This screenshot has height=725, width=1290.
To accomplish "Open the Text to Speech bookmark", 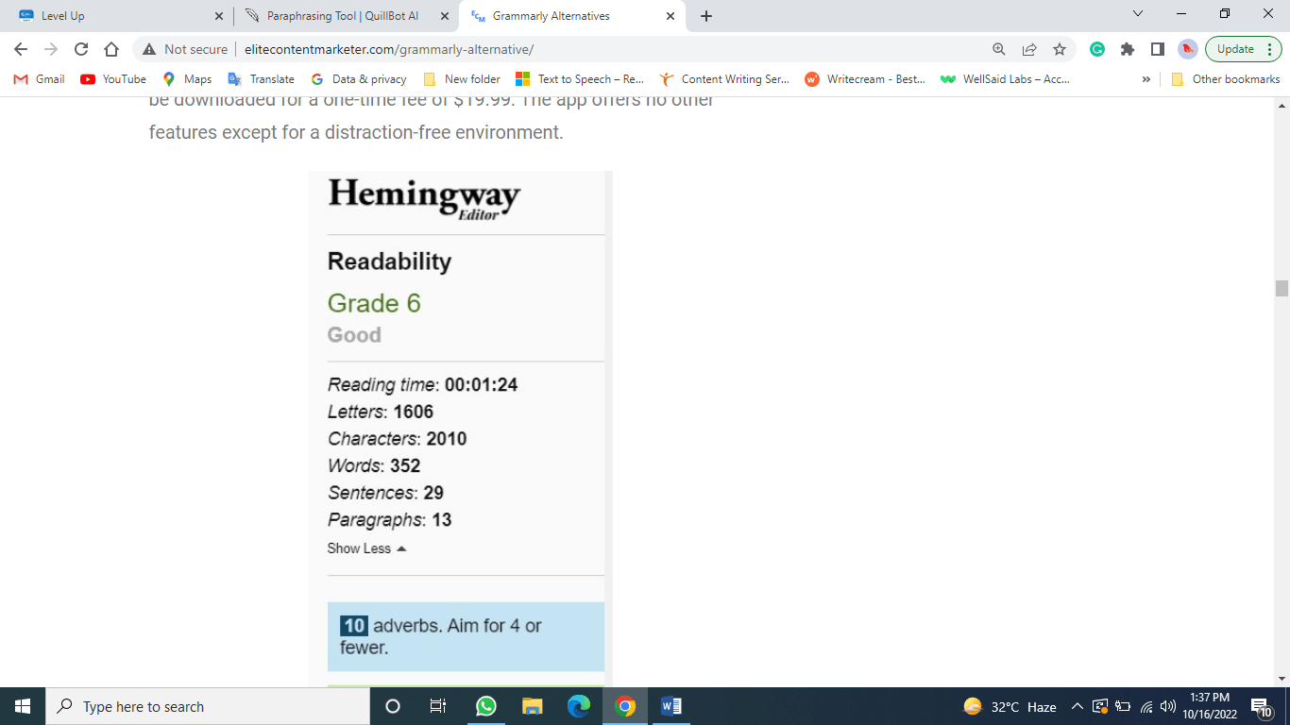I will (x=580, y=79).
